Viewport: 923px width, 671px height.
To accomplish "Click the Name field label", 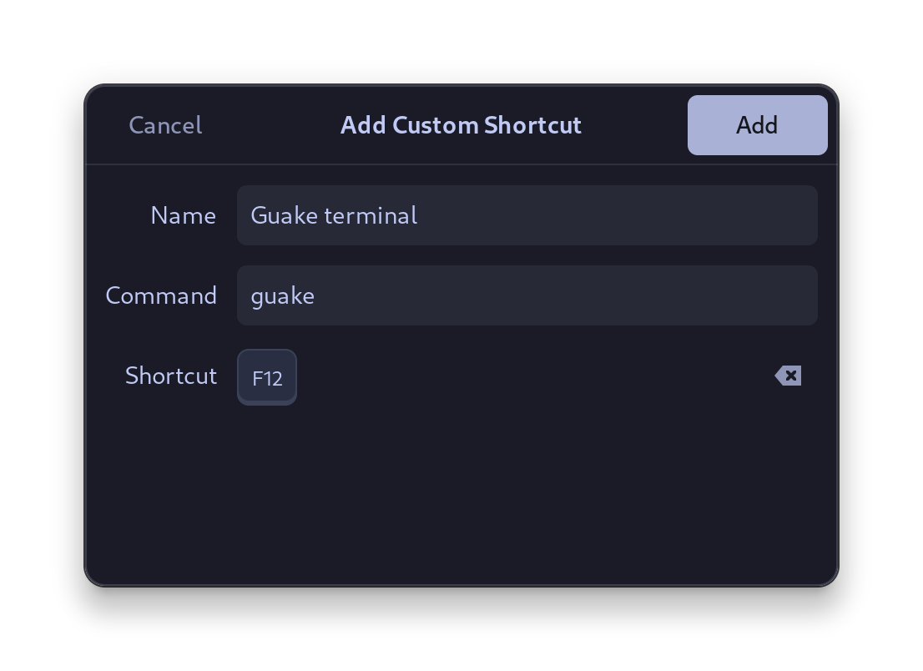I will [x=183, y=215].
